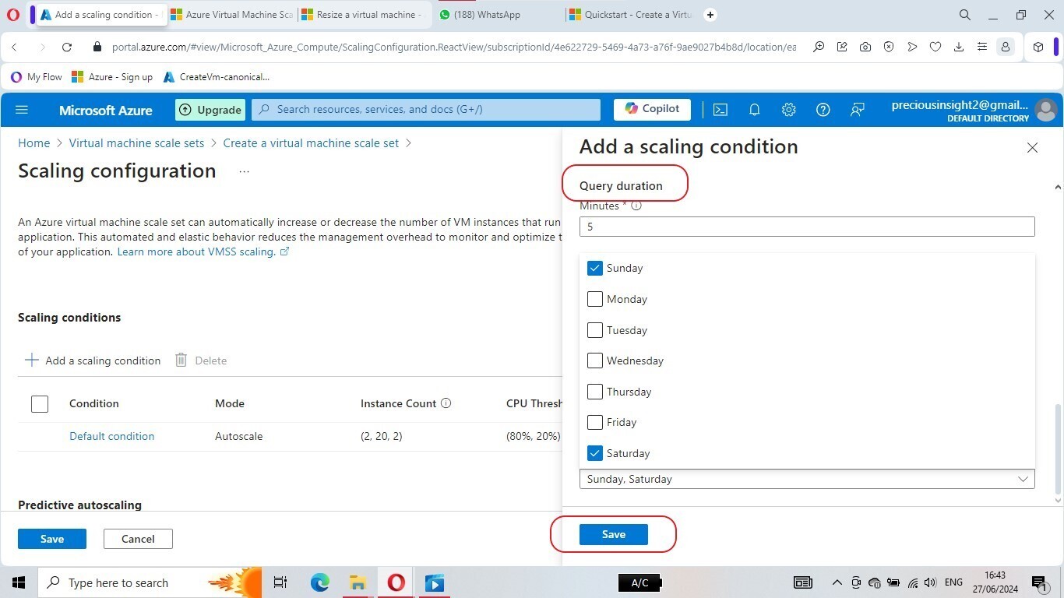This screenshot has height=598, width=1064.
Task: Go to Virtual machine scale sets breadcrumb
Action: (x=136, y=143)
